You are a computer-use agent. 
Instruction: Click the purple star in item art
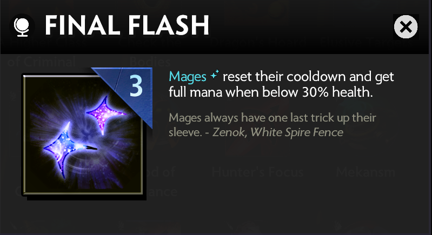click(105, 114)
